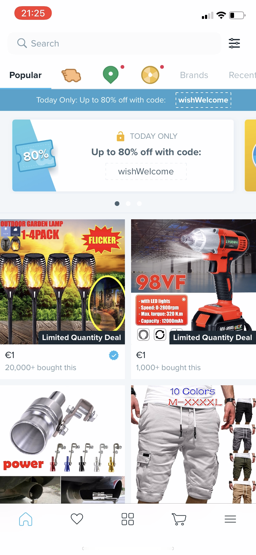Screen dimensions: 256x555
Task: Open the categories grid icon
Action: (128, 519)
